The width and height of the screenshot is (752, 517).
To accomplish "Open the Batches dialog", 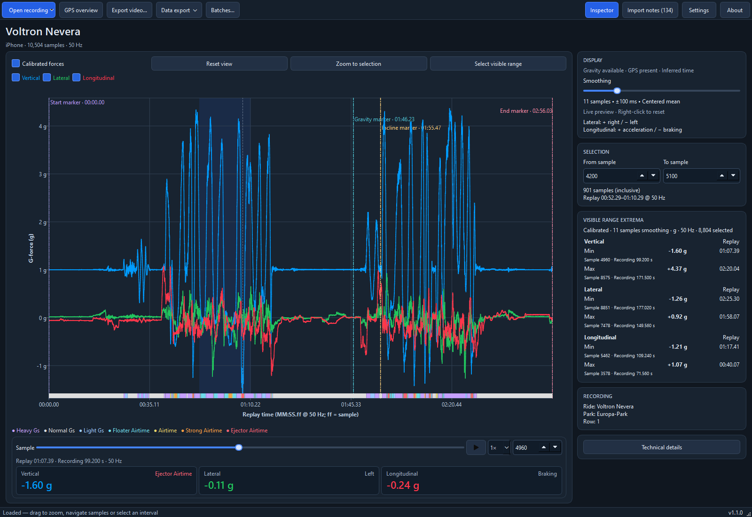I will pyautogui.click(x=223, y=10).
